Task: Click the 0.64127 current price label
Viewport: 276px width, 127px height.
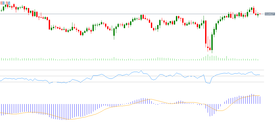Action: [x=269, y=14]
